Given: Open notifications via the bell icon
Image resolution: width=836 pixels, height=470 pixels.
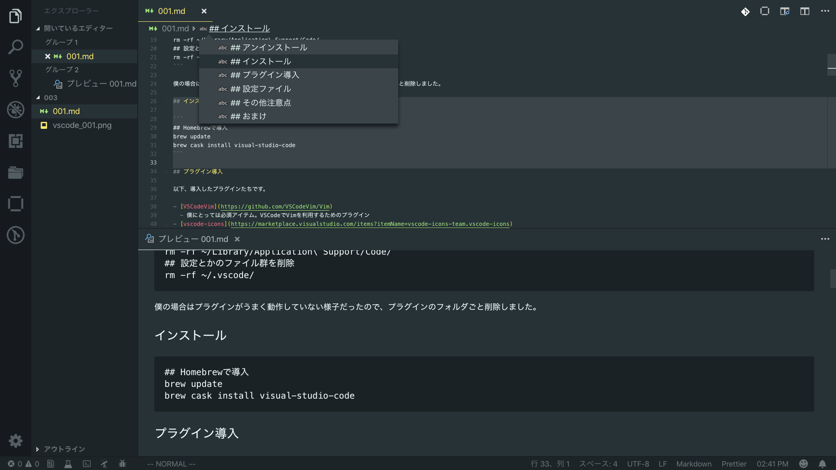Looking at the screenshot, I should click(823, 464).
